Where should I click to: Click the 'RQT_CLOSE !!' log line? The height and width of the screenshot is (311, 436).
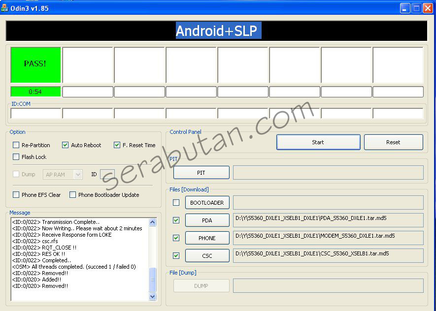tap(44, 248)
